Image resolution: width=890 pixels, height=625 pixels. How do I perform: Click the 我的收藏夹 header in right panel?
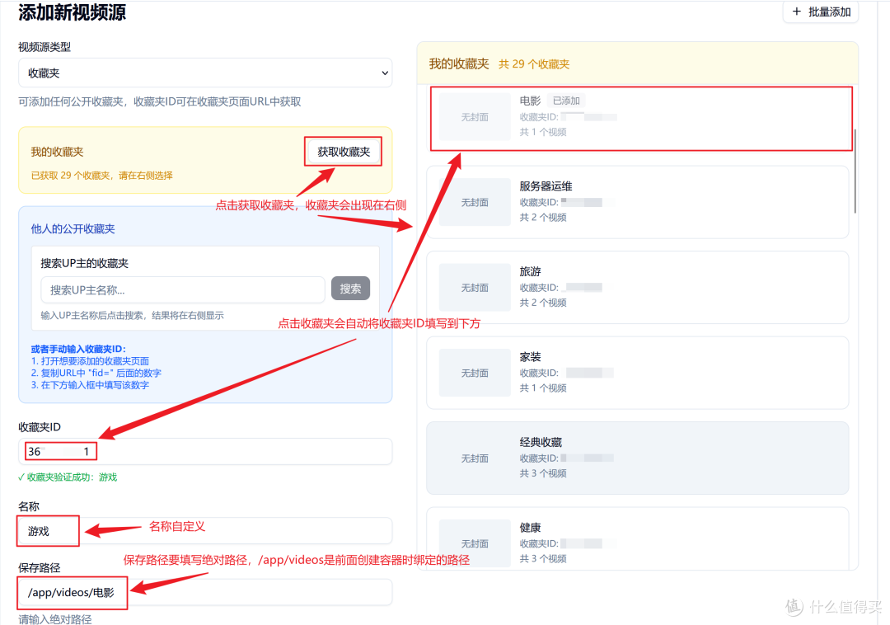point(459,63)
